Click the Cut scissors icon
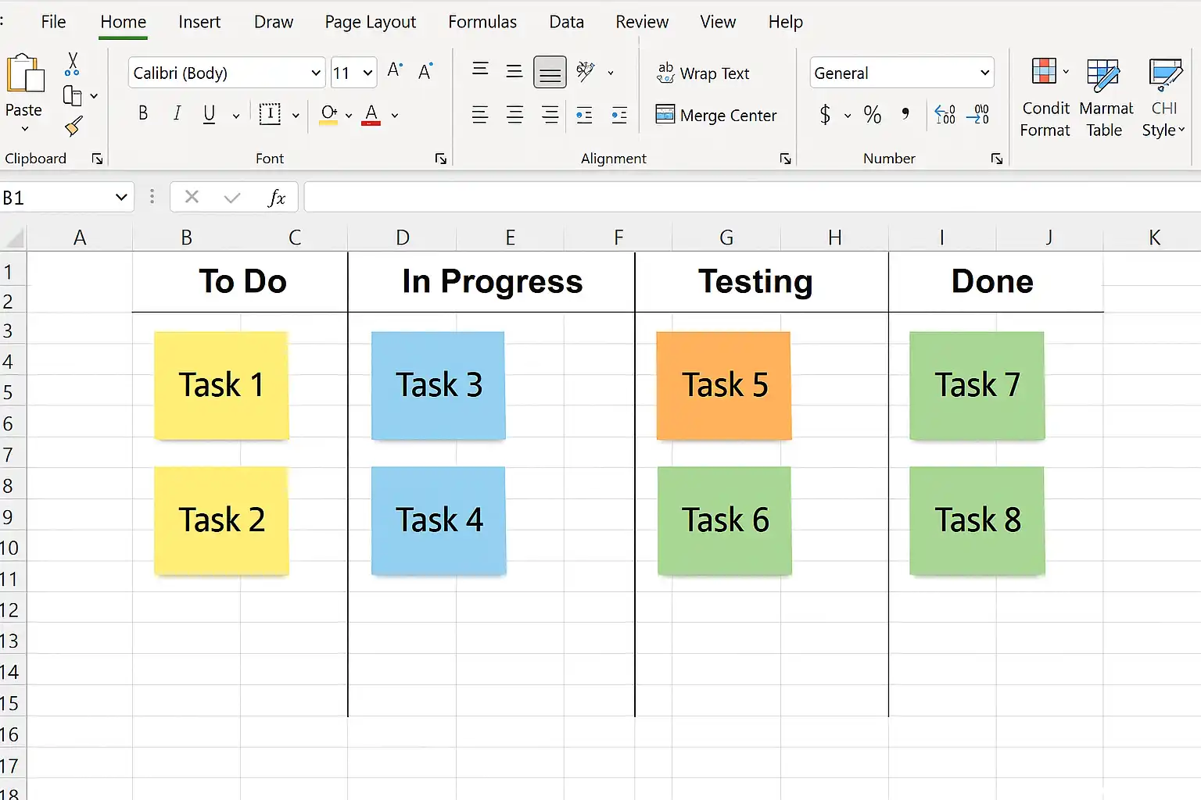1201x800 pixels. [x=73, y=63]
